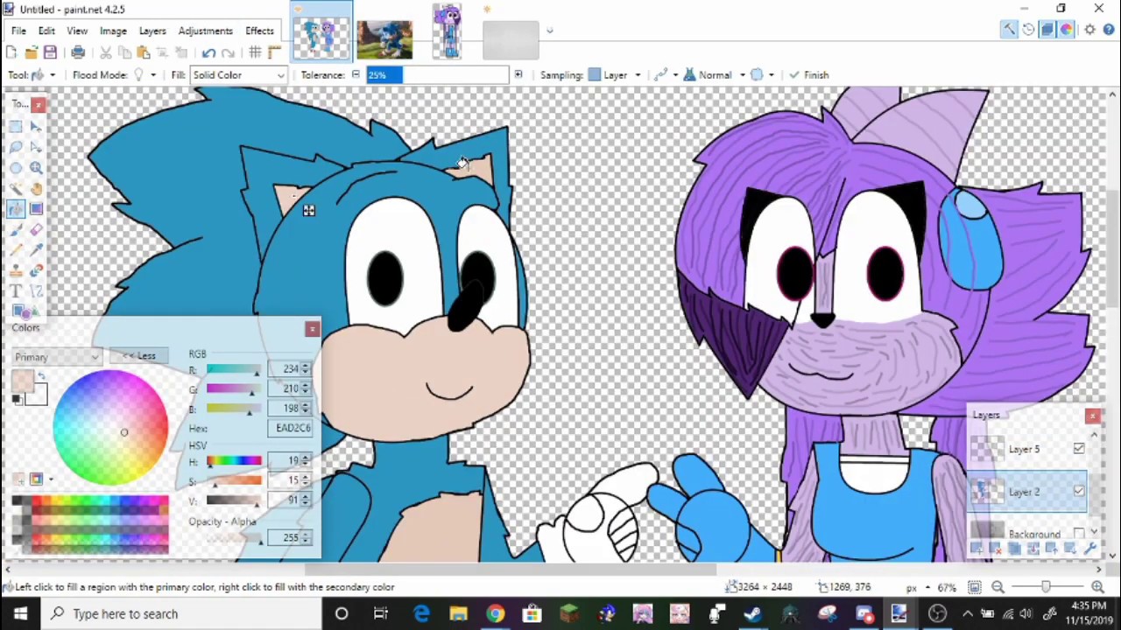Screen dimensions: 1121x630
Task: Click the << Less button
Action: (139, 356)
